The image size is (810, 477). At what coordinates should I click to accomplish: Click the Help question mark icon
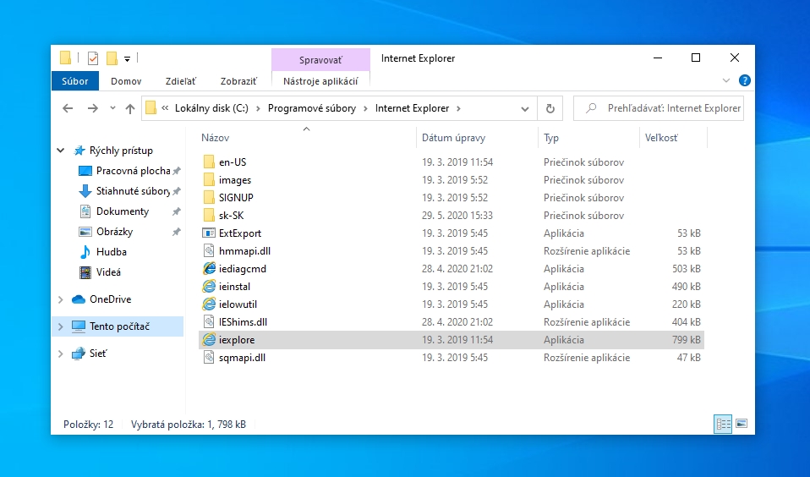[x=744, y=81]
